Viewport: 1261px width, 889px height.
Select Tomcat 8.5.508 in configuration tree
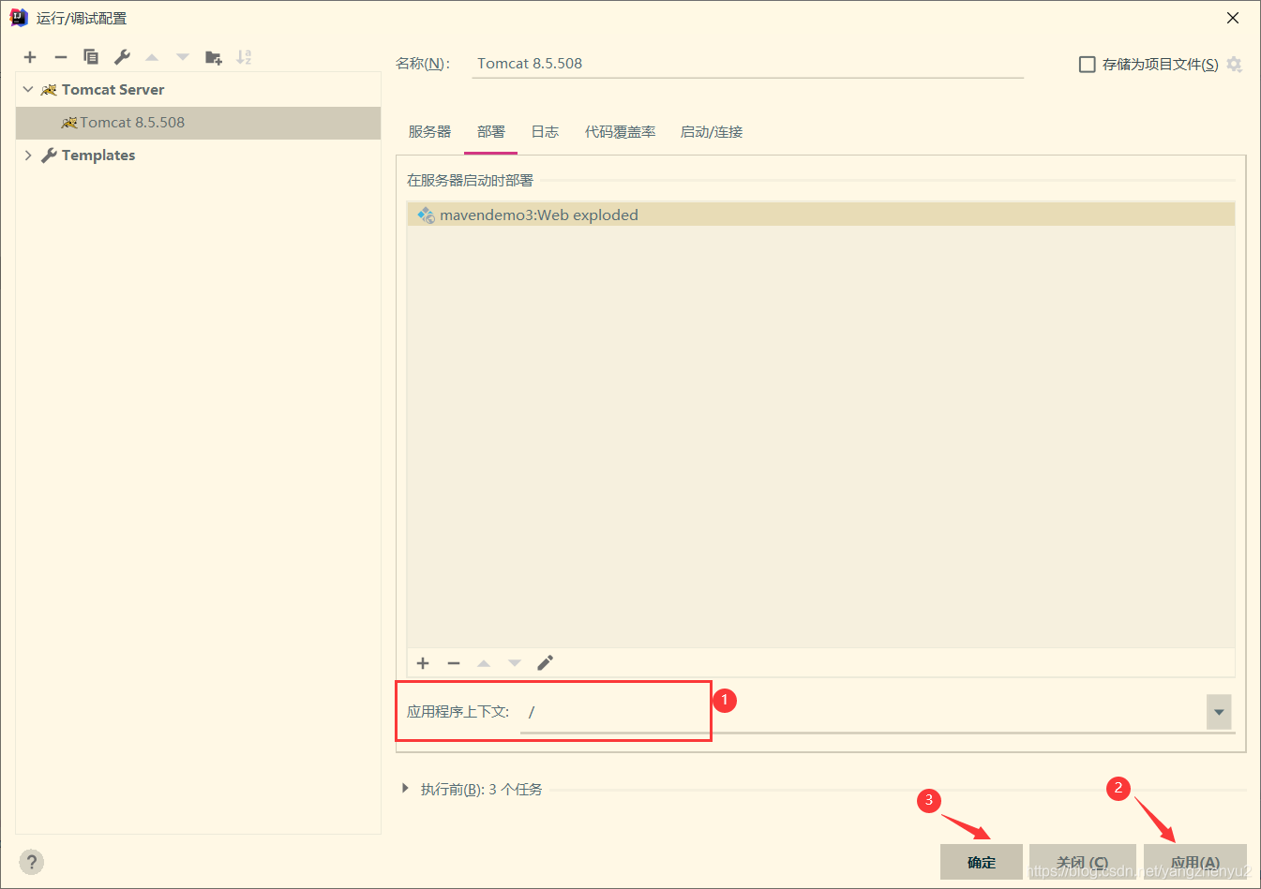point(198,123)
